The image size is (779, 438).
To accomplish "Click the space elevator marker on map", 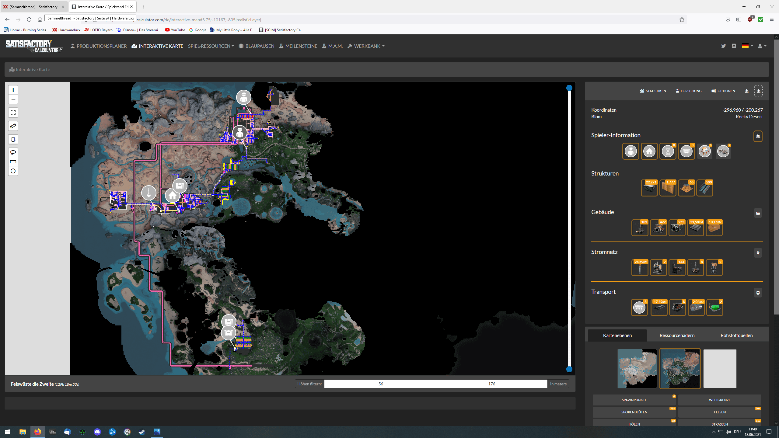I will point(149,193).
